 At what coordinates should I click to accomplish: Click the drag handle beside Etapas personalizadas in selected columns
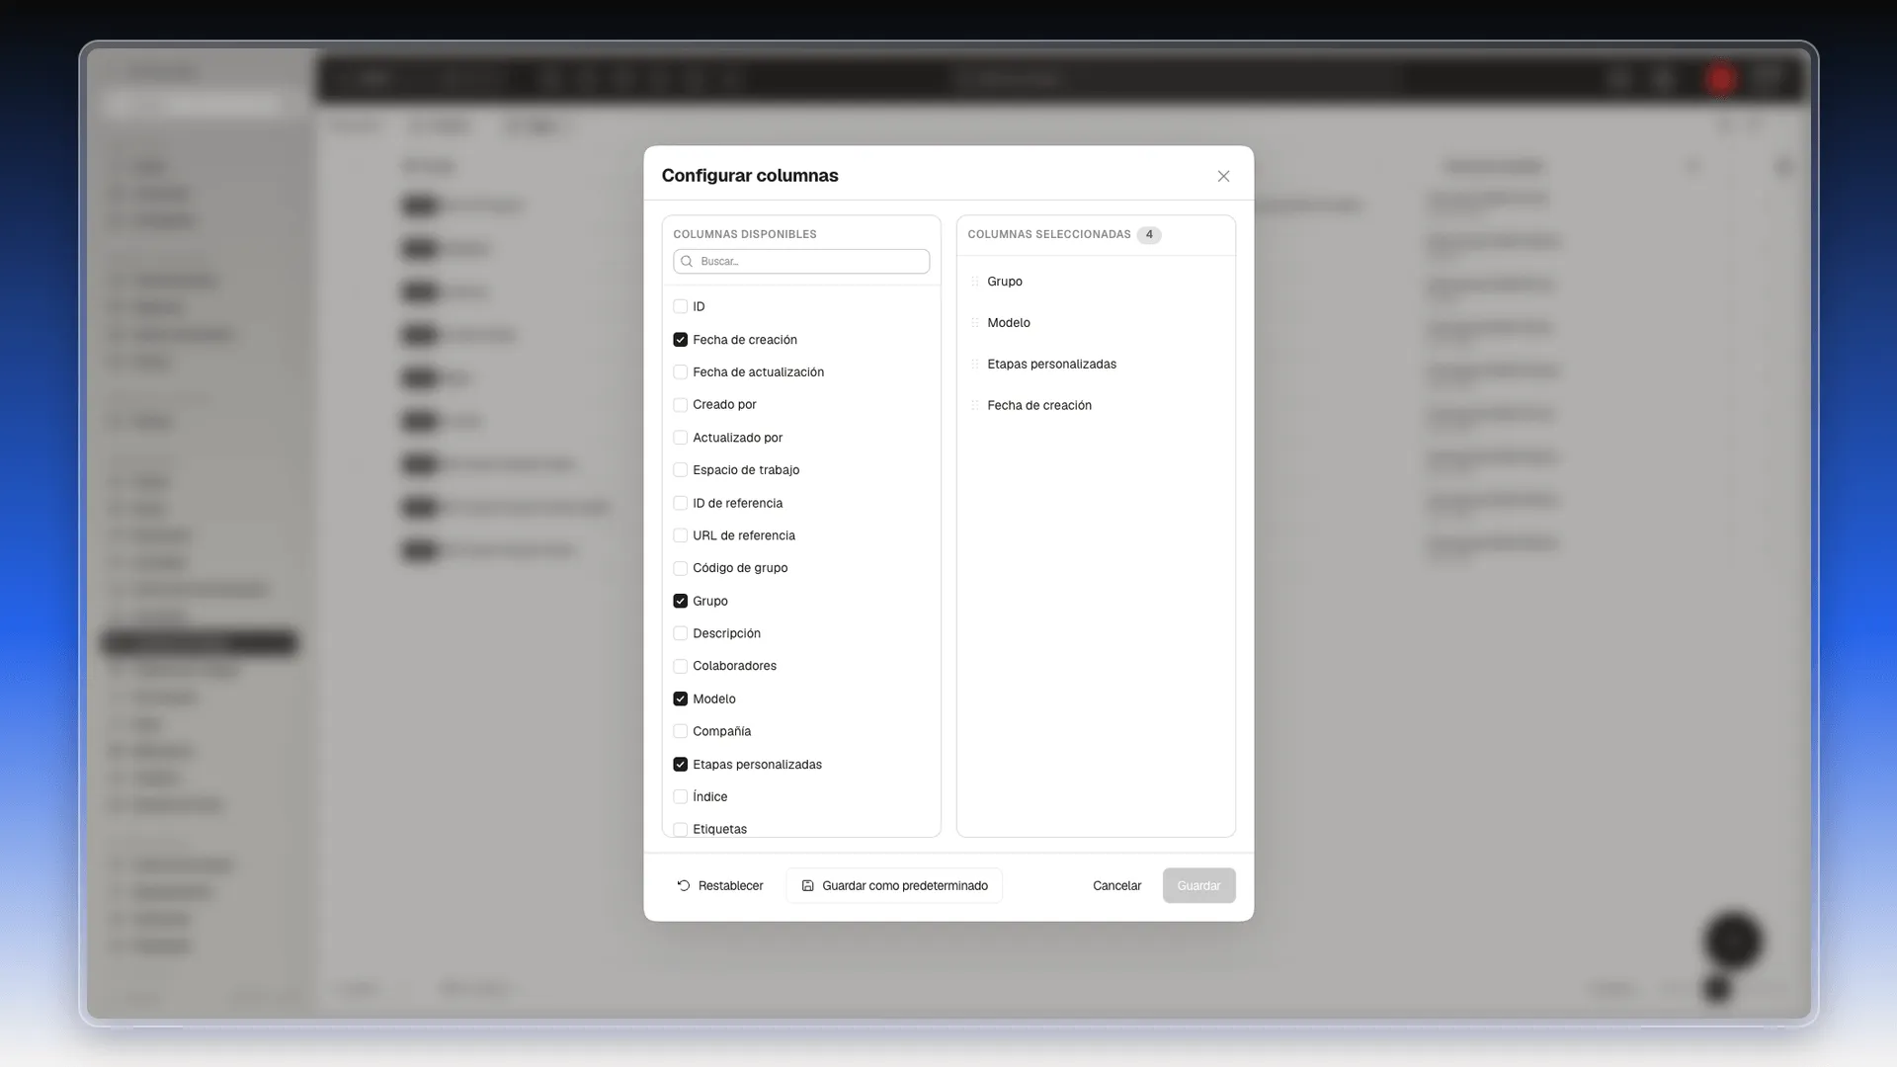(x=974, y=365)
